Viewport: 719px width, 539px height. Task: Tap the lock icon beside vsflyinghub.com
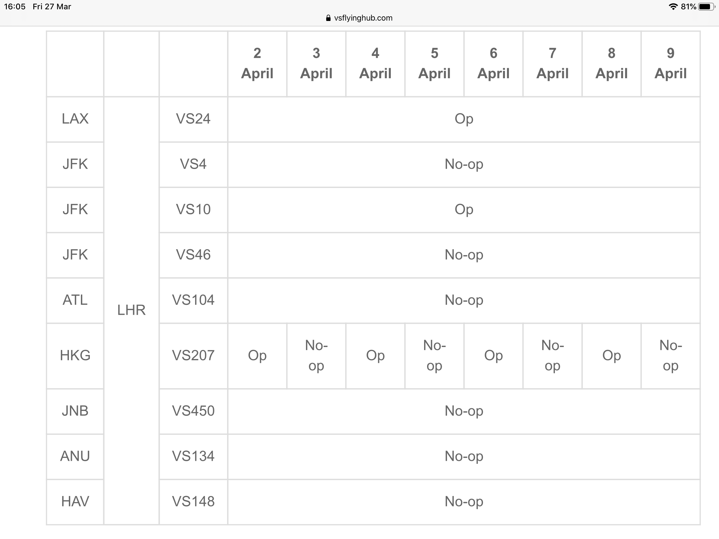[x=329, y=18]
